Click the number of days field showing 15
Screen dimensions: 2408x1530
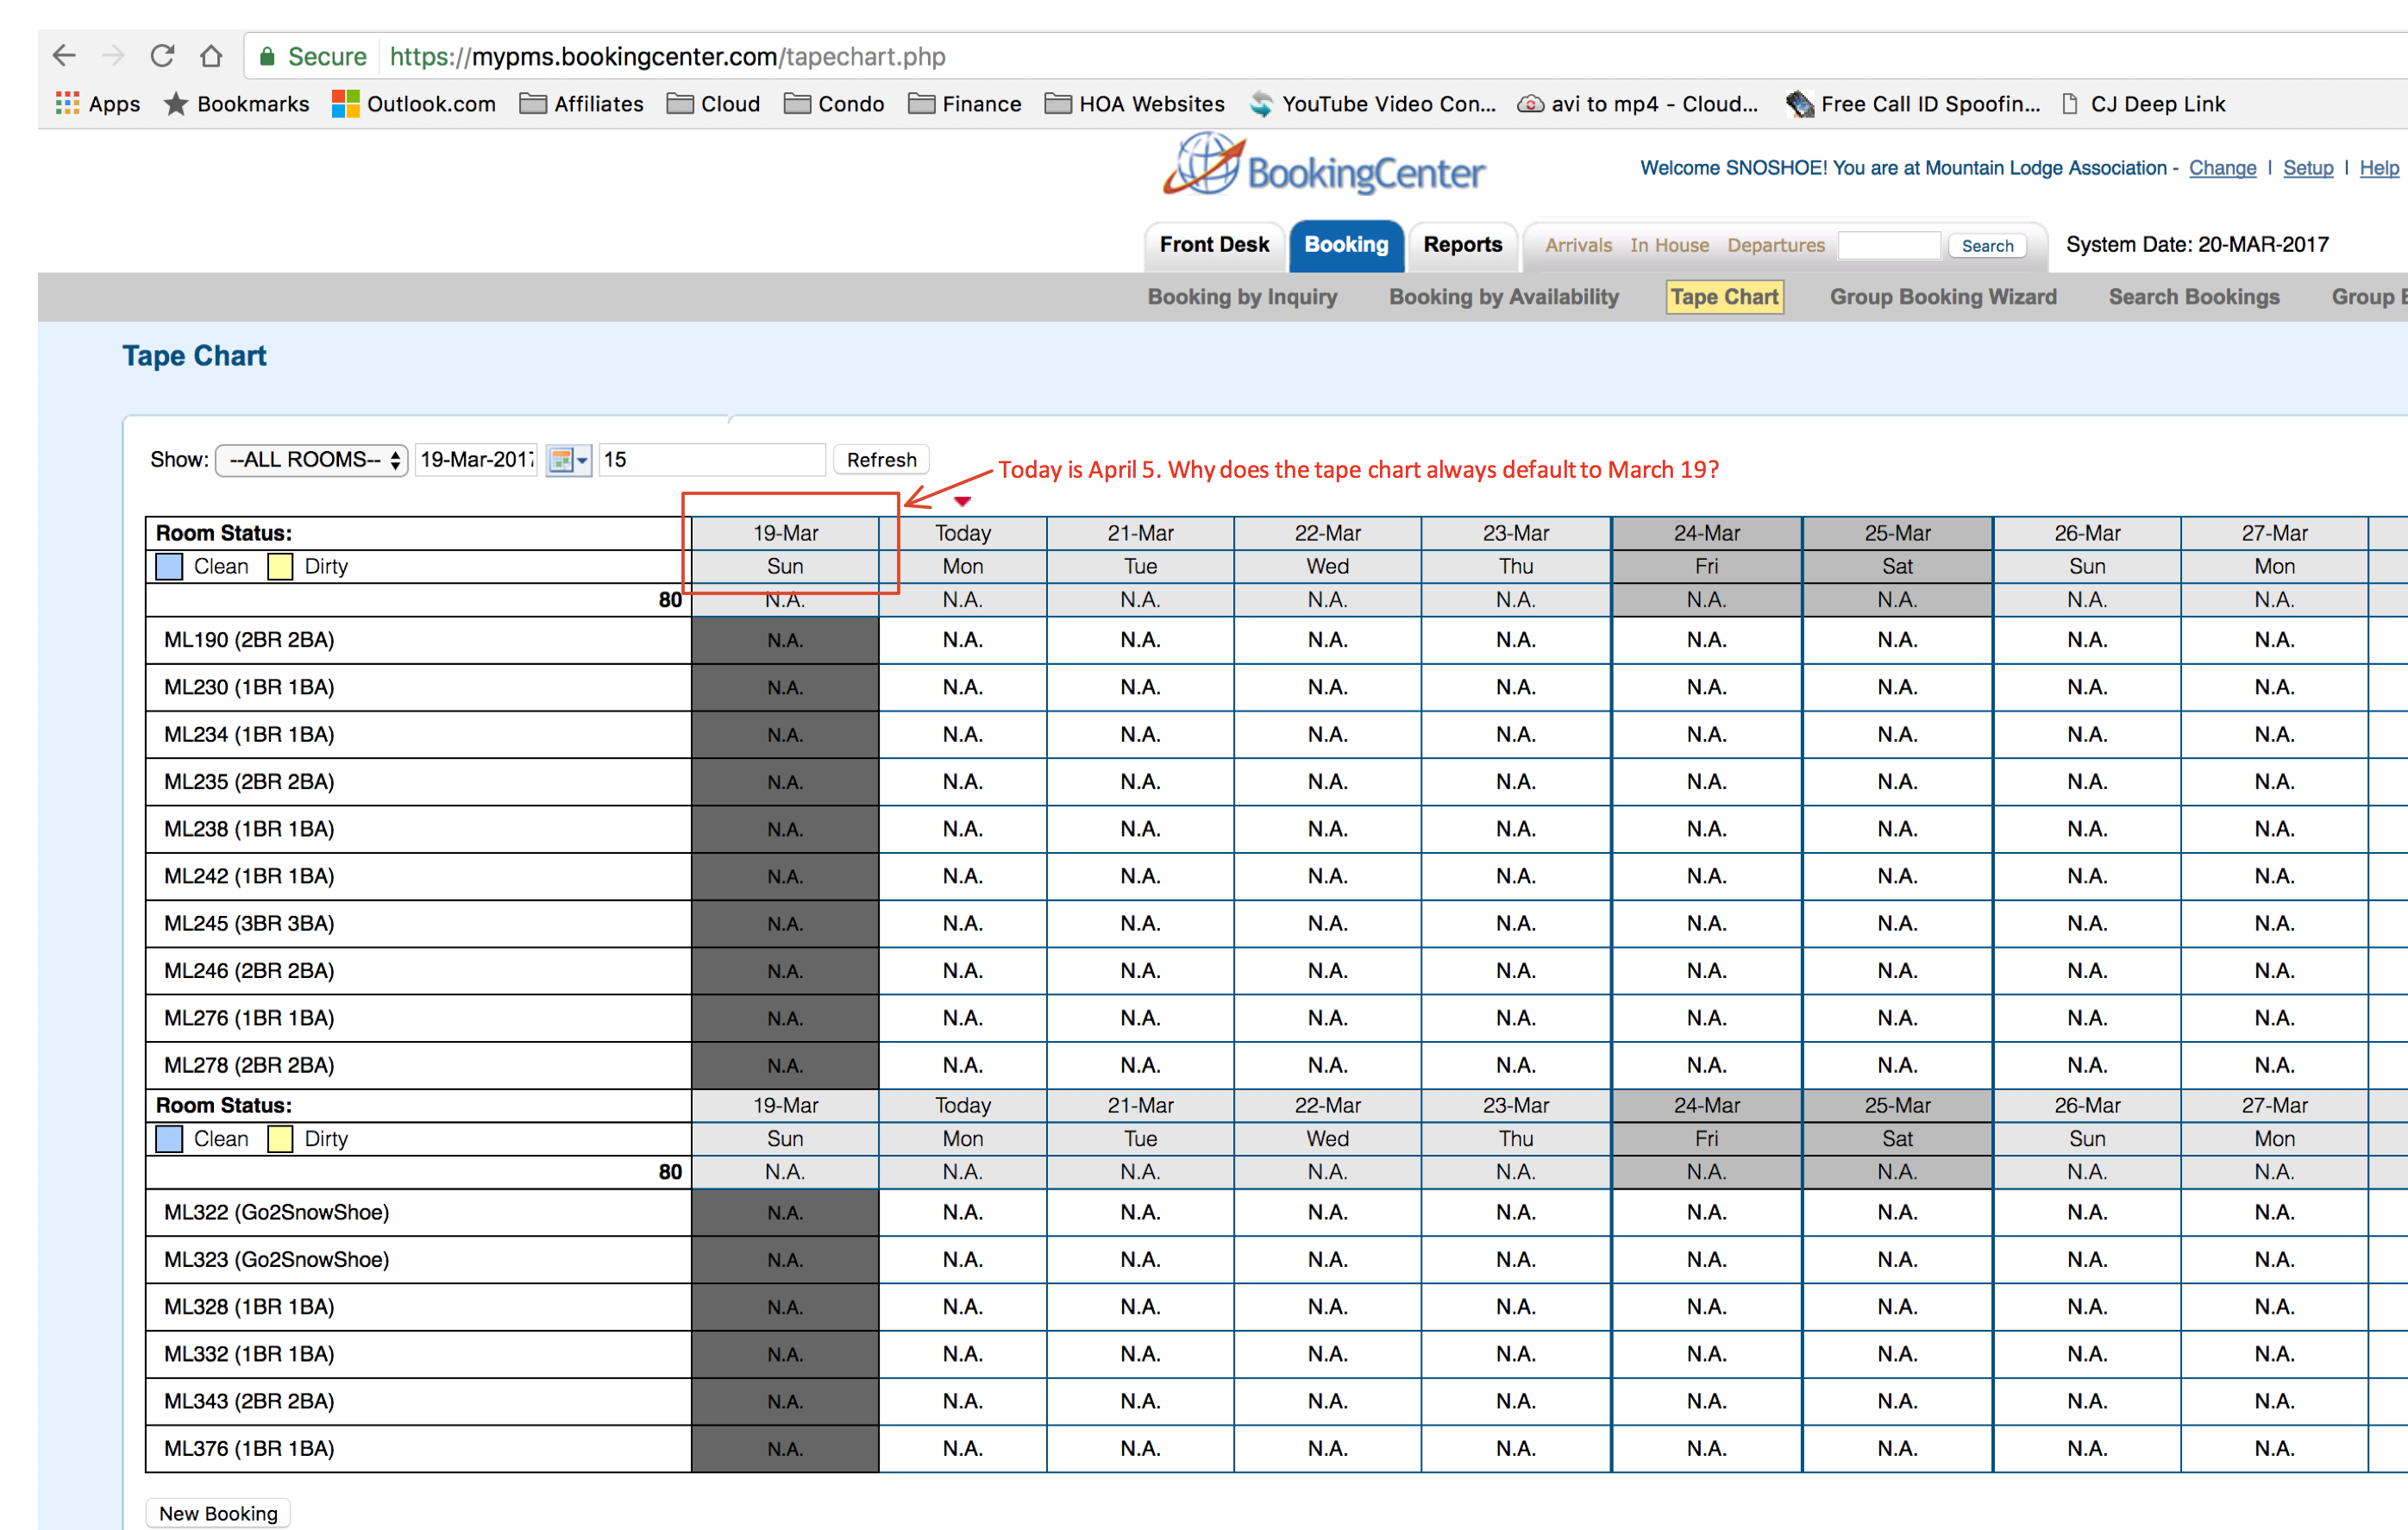pyautogui.click(x=711, y=460)
